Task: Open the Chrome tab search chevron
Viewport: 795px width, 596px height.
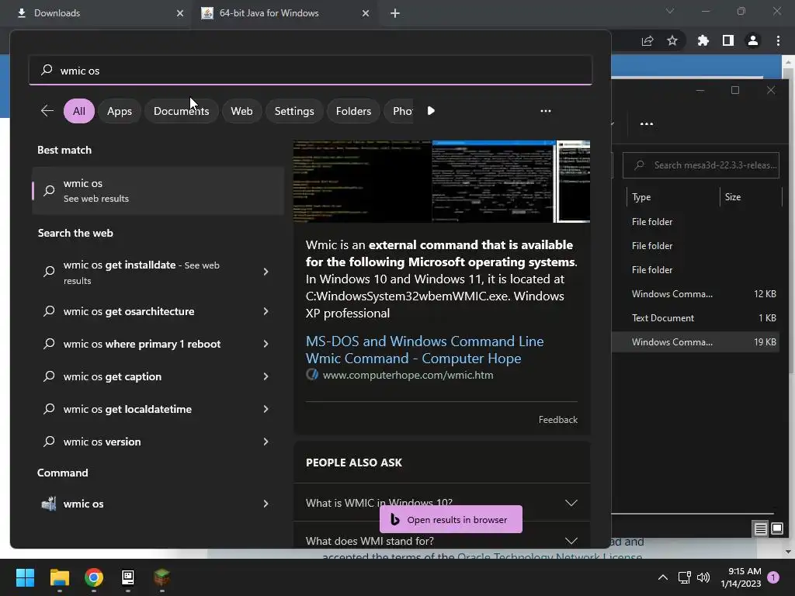Action: tap(670, 11)
